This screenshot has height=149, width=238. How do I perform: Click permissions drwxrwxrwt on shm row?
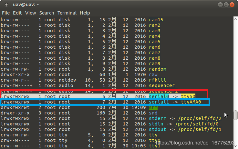pyautogui.click(x=15, y=107)
